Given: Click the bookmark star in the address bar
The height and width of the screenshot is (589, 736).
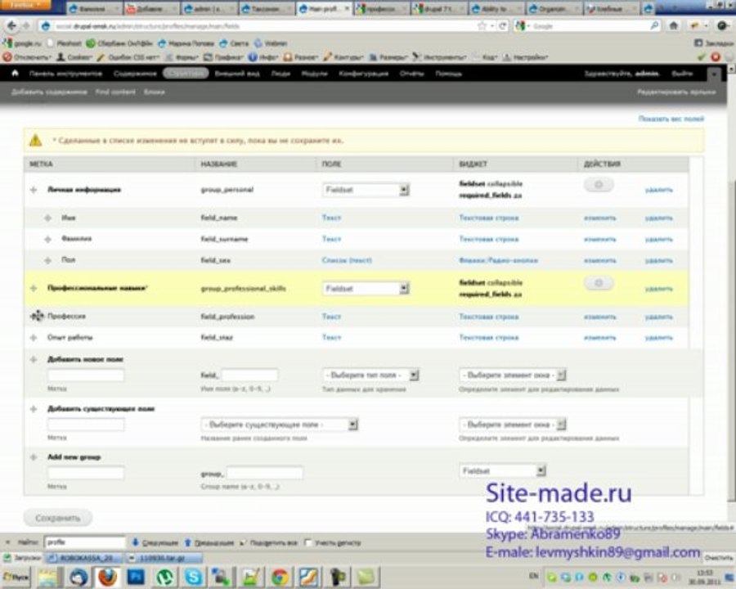Looking at the screenshot, I should click(x=482, y=26).
